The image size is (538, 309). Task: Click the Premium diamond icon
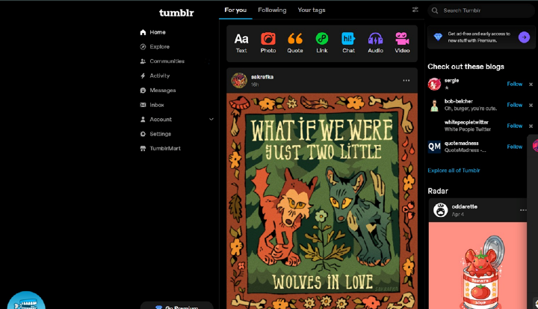[438, 37]
